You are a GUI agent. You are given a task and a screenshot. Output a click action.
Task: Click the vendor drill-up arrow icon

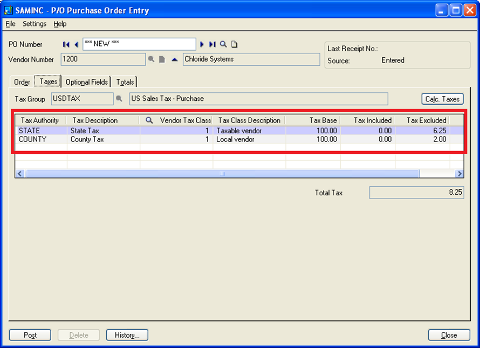pyautogui.click(x=175, y=59)
